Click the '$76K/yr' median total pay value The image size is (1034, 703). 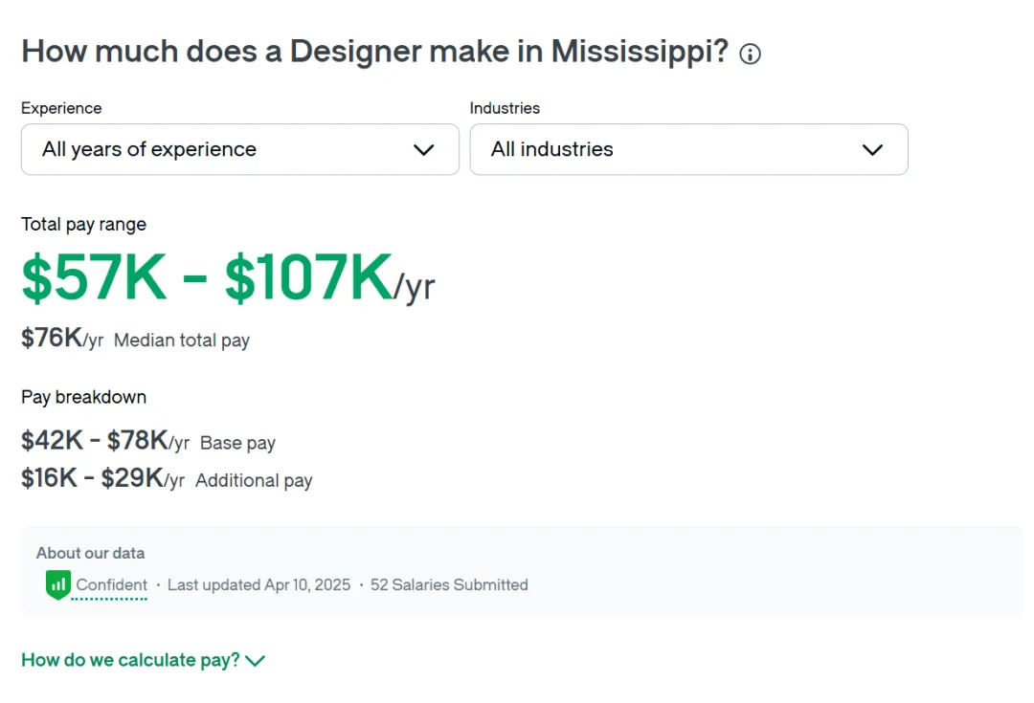pyautogui.click(x=61, y=339)
